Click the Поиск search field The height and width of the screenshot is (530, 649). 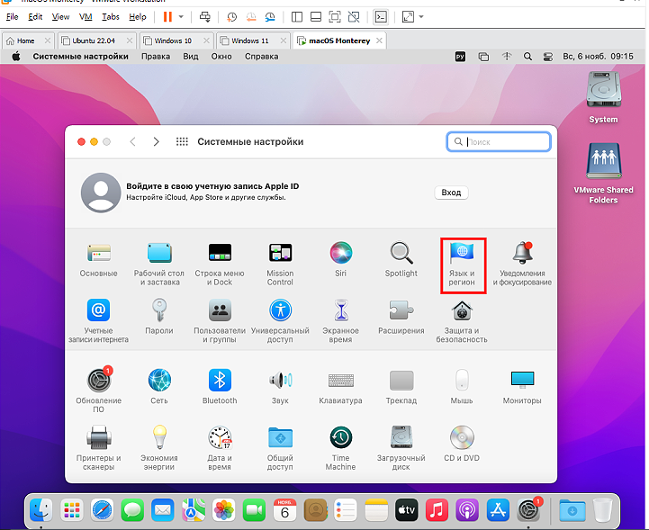point(499,142)
